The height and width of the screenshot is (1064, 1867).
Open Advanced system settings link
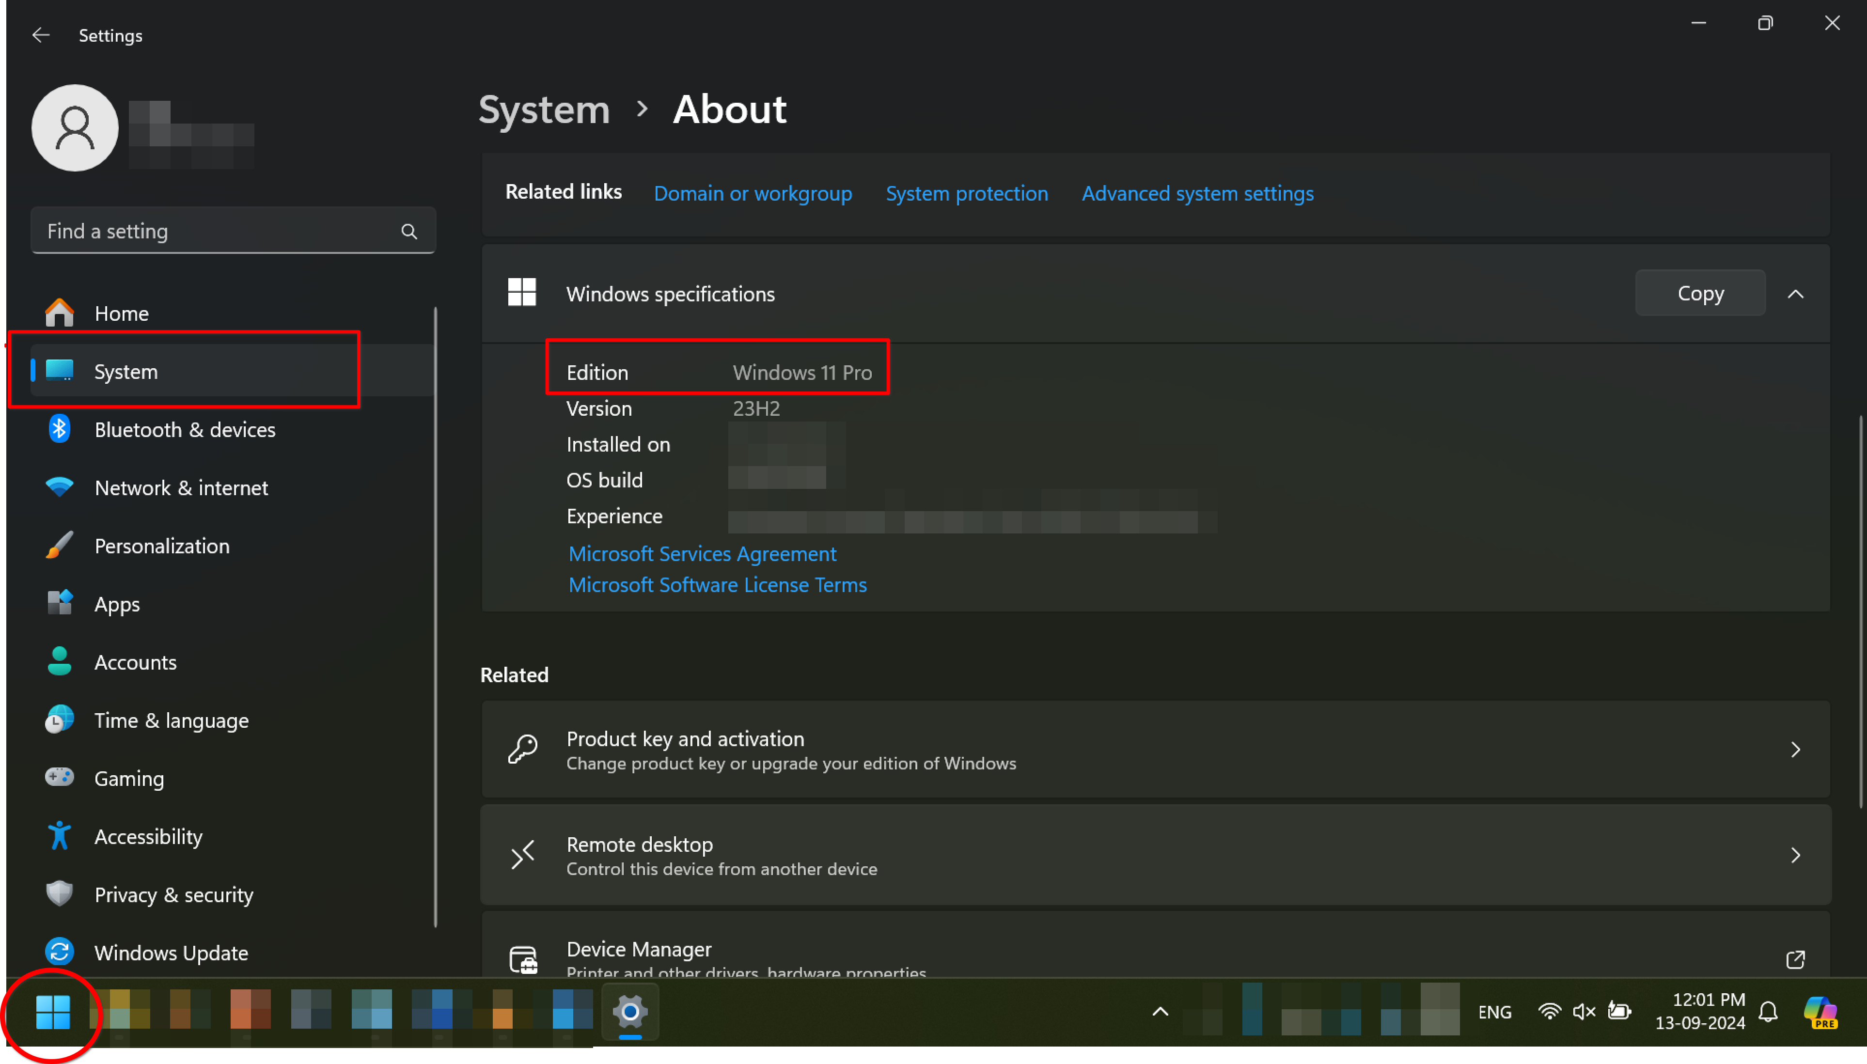pyautogui.click(x=1198, y=193)
